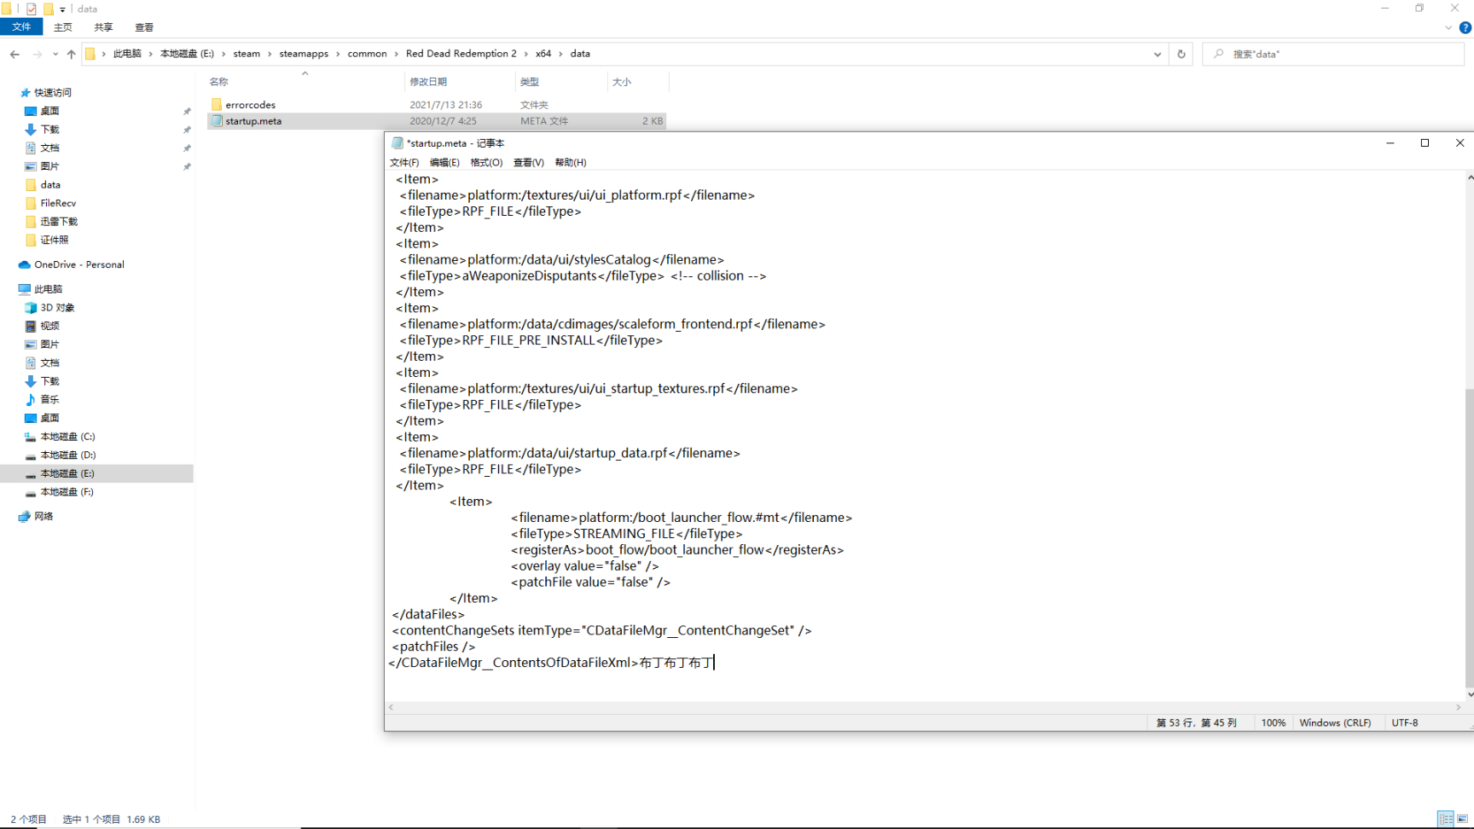The width and height of the screenshot is (1474, 829).
Task: Select drive 本地磁盘 (D:)
Action: pos(67,455)
